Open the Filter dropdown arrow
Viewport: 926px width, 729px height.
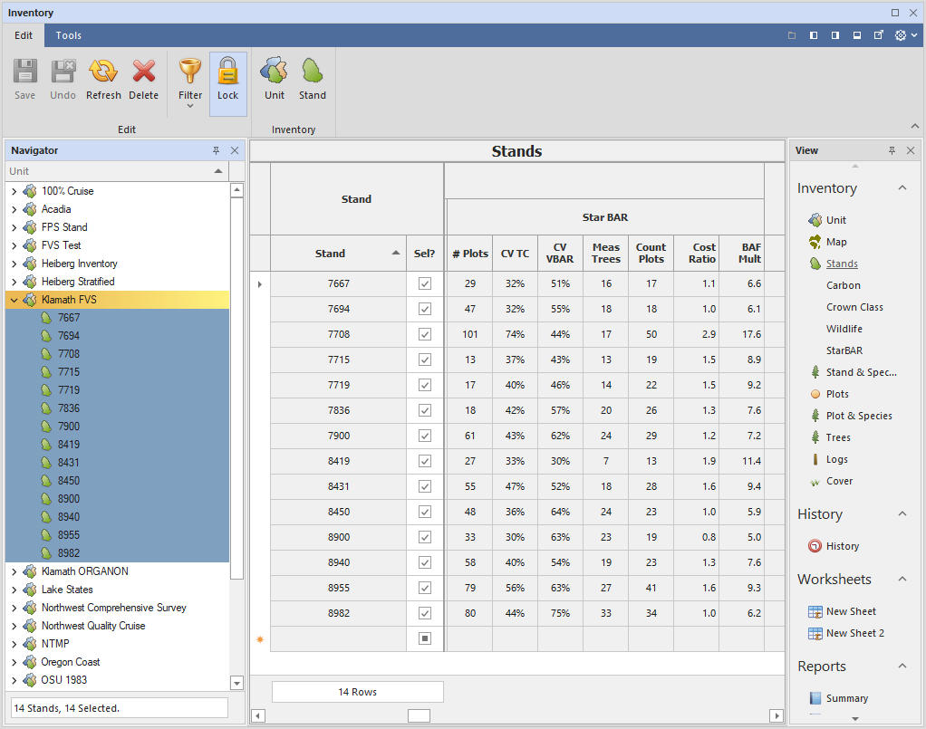(190, 106)
